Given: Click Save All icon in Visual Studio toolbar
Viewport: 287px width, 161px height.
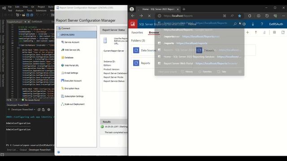Looking at the screenshot, I should click(x=32, y=15).
